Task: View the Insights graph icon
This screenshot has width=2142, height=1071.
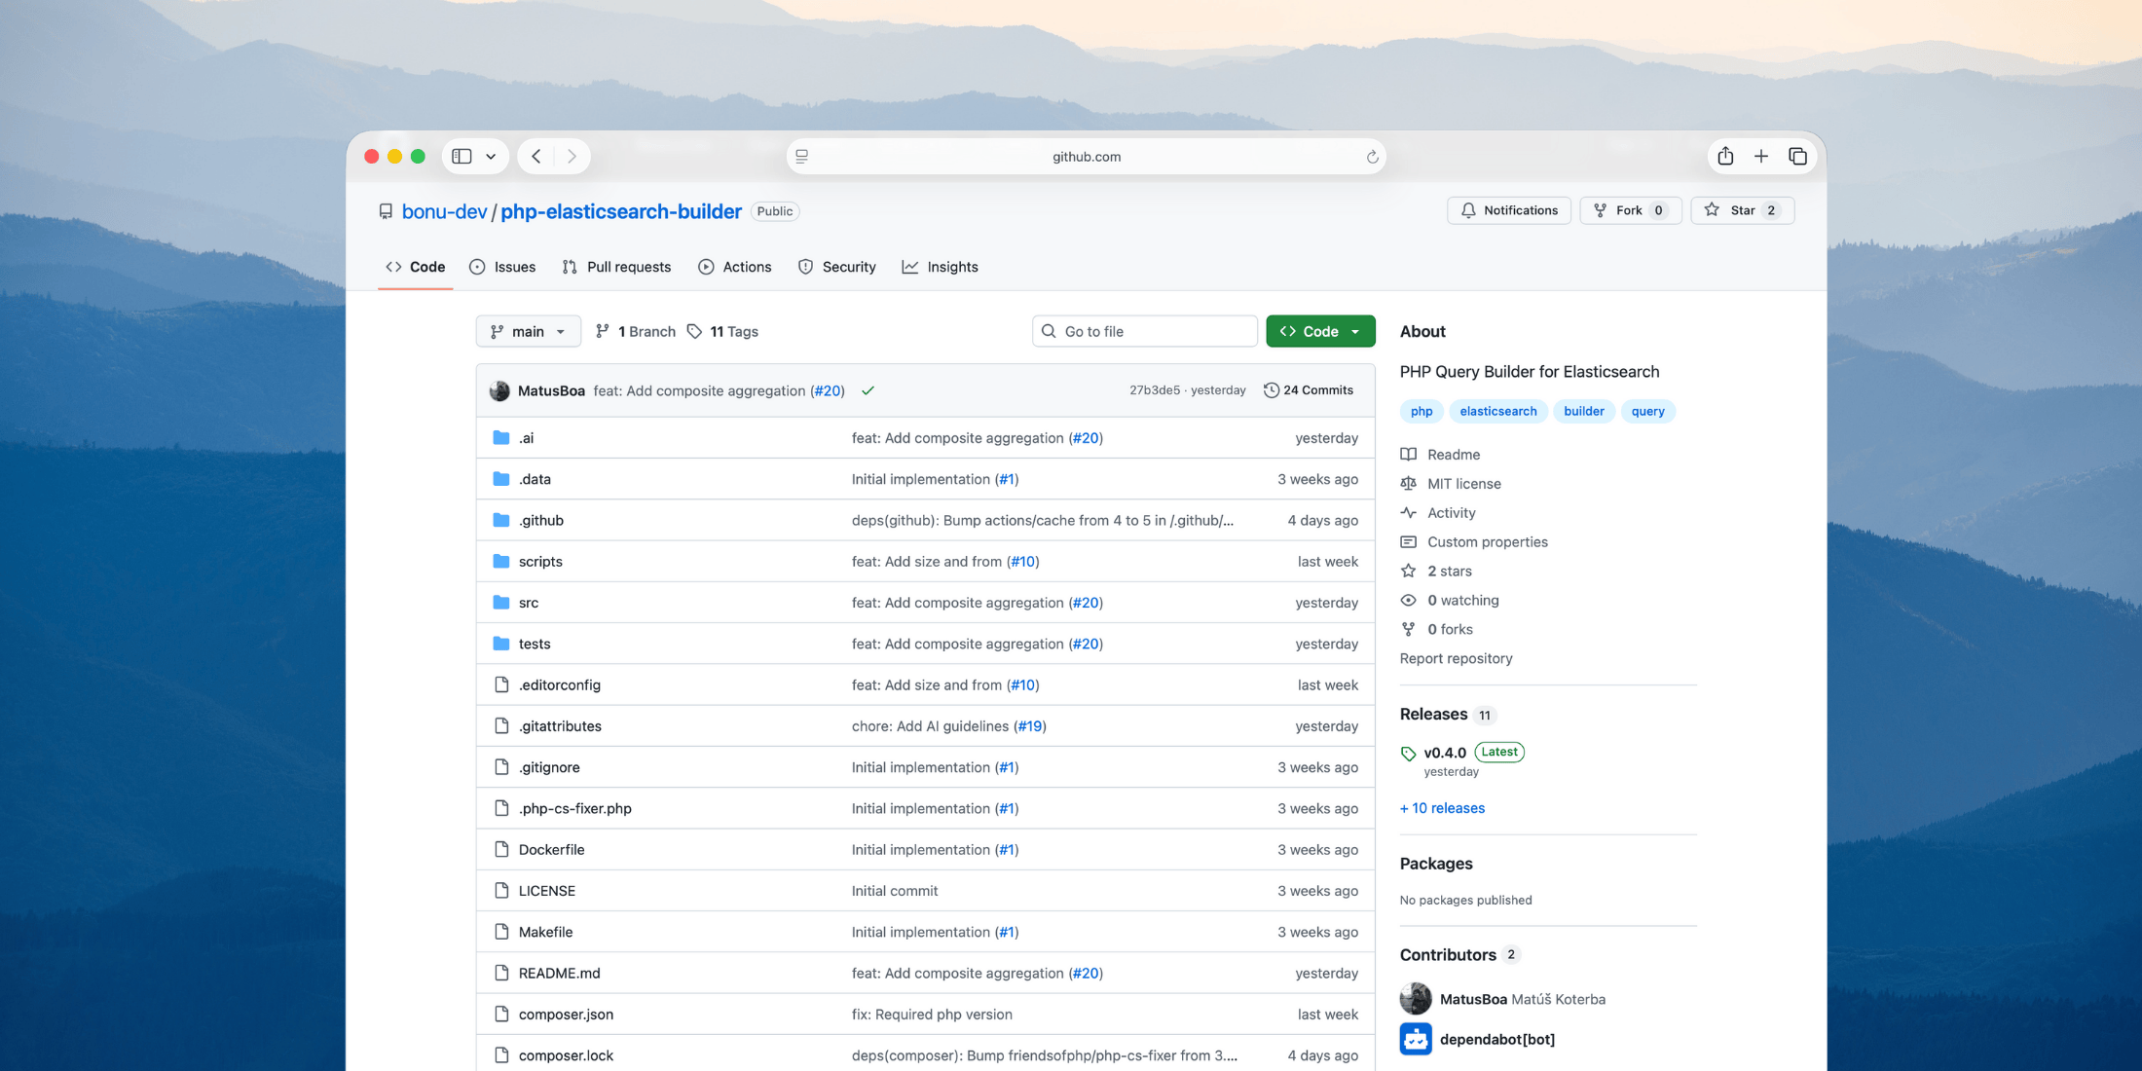Action: (909, 267)
